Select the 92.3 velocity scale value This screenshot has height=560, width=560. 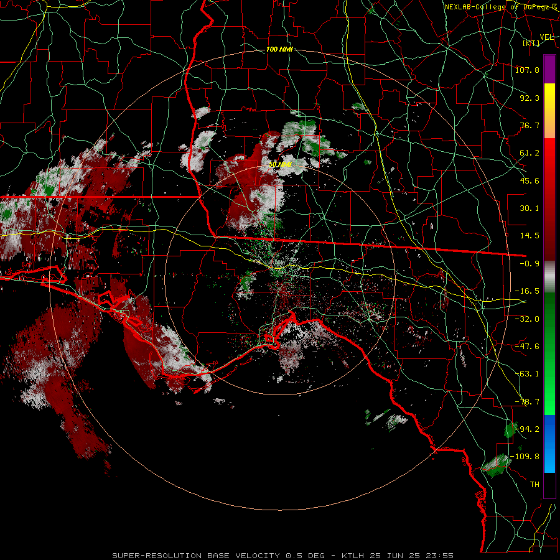tap(530, 98)
